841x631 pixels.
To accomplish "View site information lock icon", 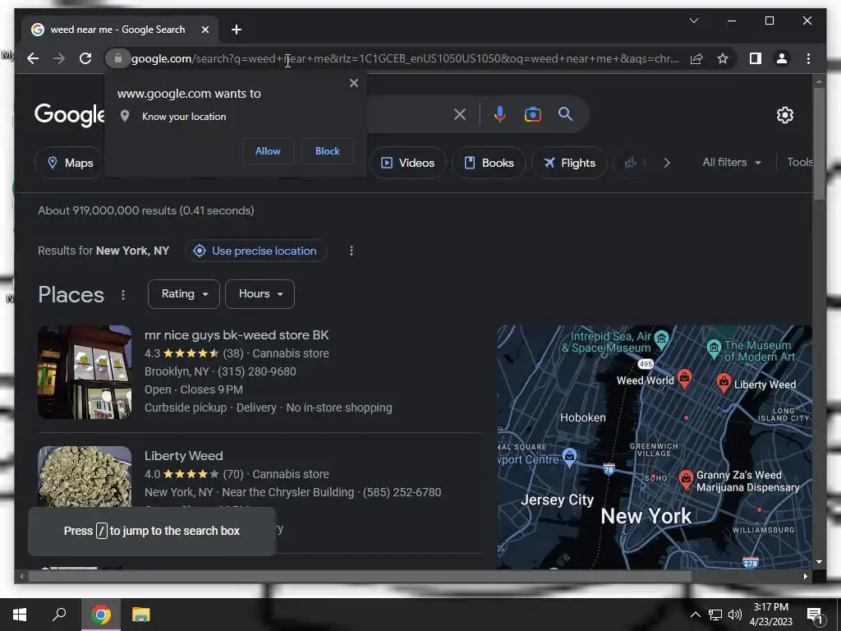I will point(118,58).
